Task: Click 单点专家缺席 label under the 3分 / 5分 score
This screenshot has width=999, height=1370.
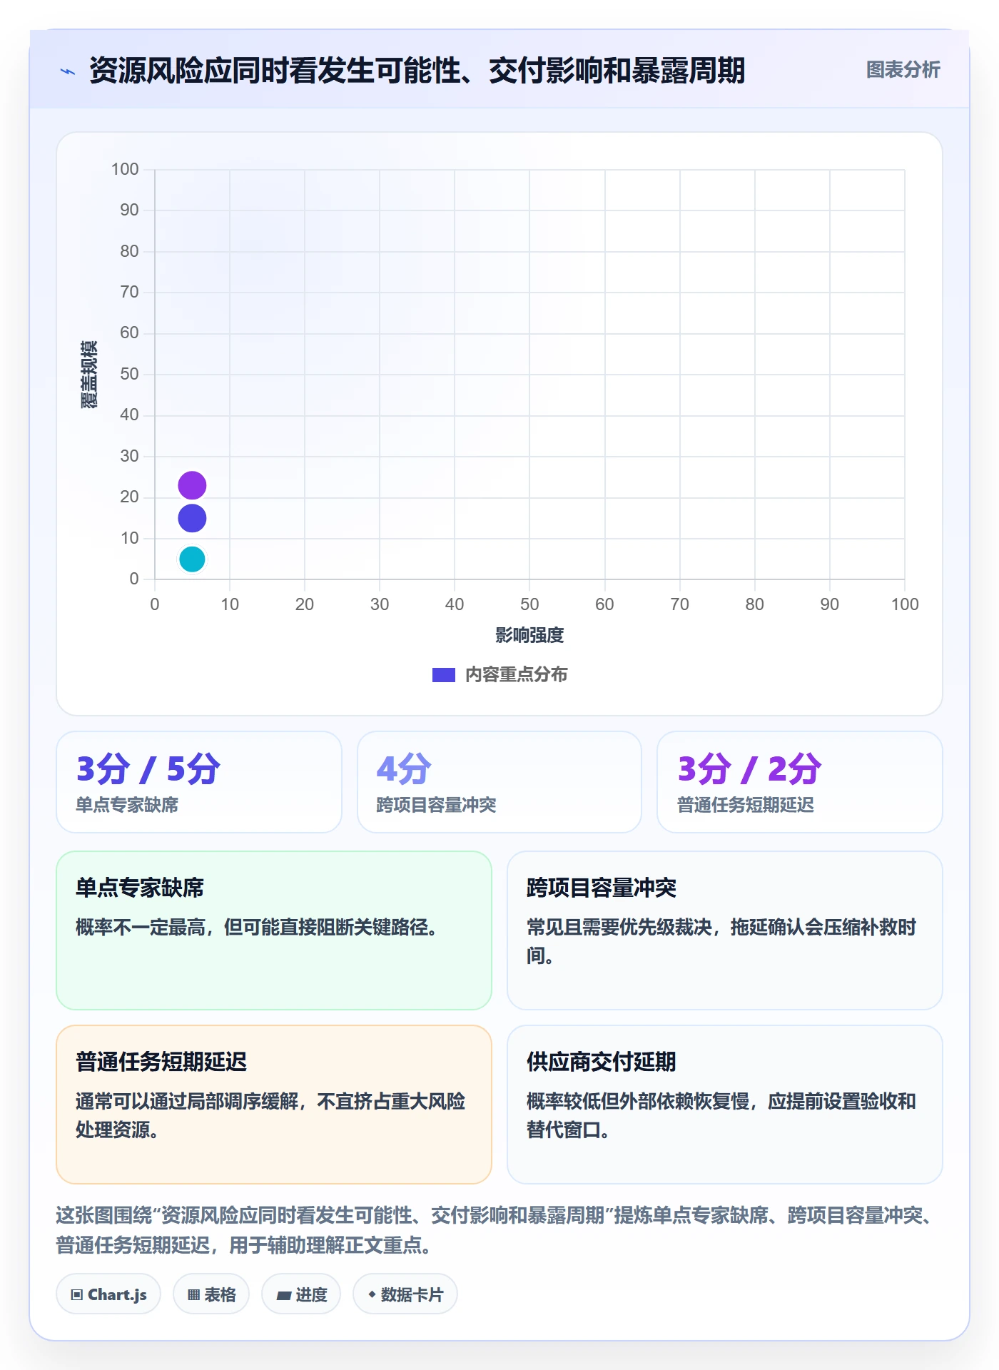Action: pyautogui.click(x=127, y=805)
